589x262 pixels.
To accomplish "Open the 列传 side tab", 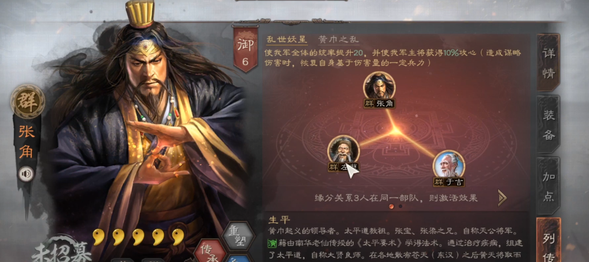I will [548, 240].
